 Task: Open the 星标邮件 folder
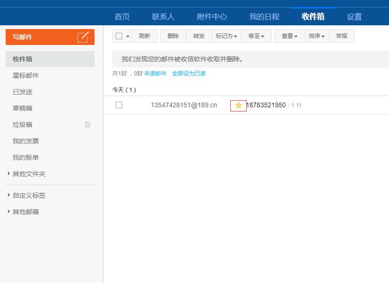26,75
